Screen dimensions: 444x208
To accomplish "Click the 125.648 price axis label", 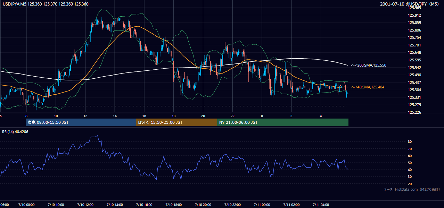I will point(415,53).
